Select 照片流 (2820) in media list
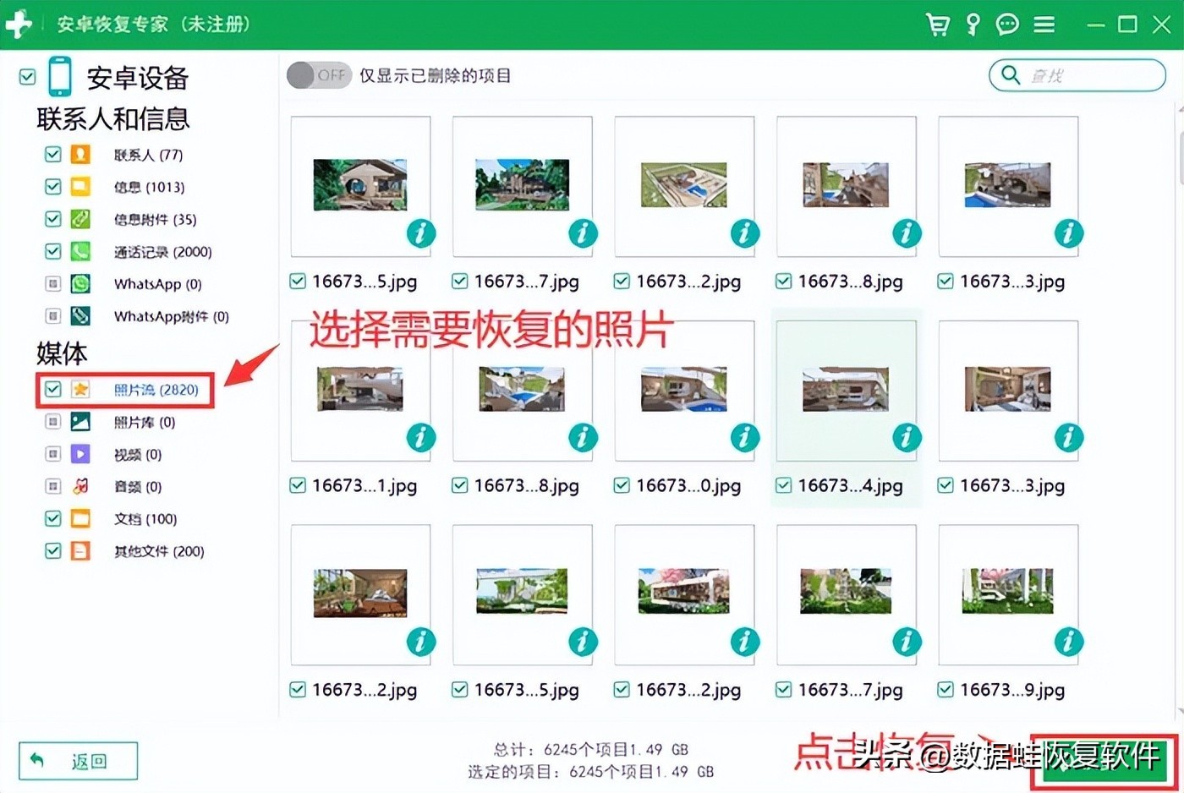 pos(156,390)
